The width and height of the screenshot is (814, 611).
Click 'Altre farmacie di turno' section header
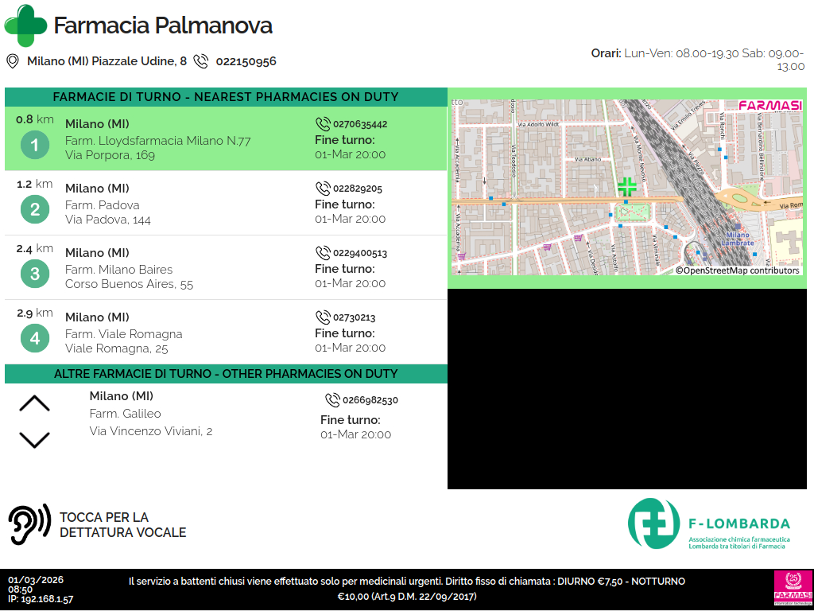tap(226, 374)
